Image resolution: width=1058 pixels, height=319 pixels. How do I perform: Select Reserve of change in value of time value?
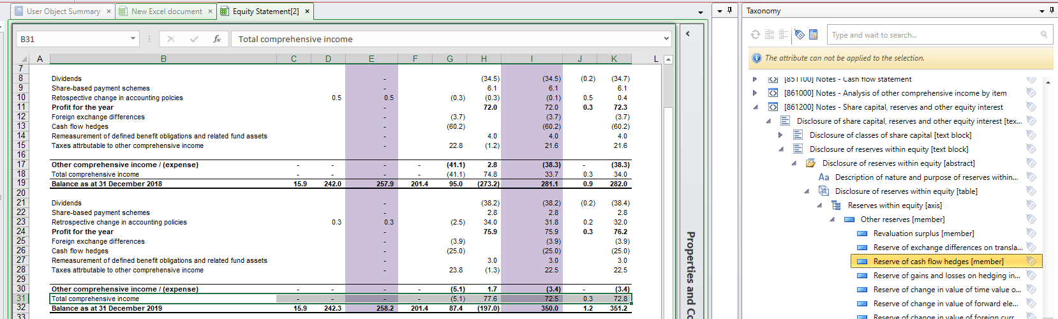click(x=947, y=290)
